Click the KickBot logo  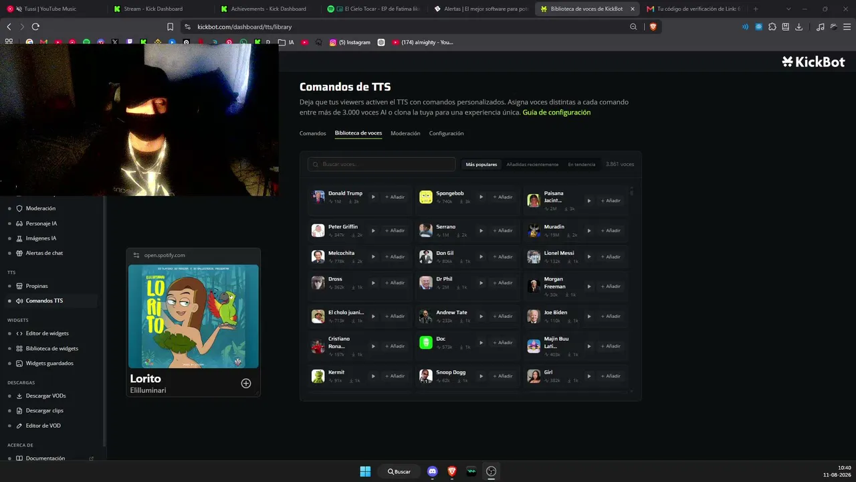(813, 62)
